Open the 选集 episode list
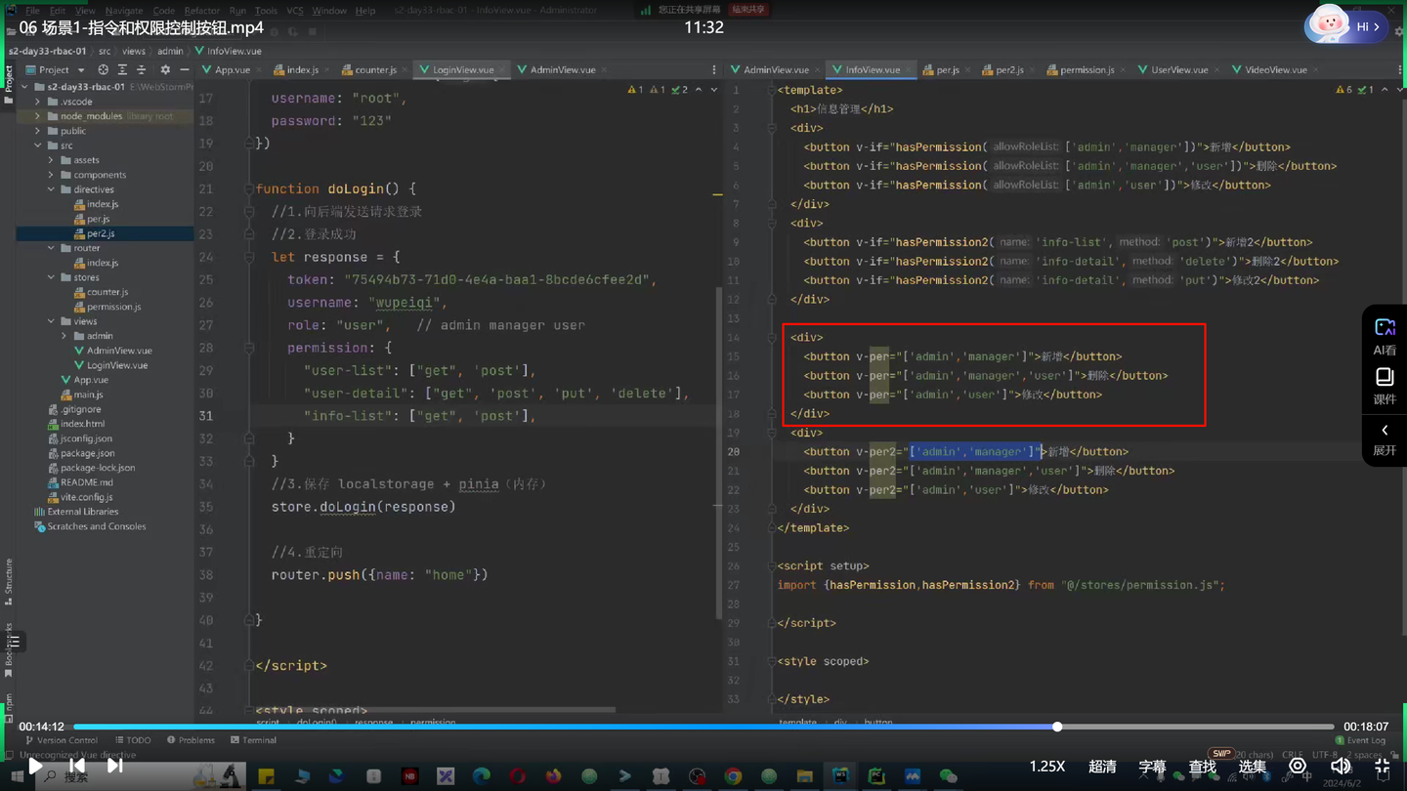This screenshot has height=791, width=1407. 1253,767
